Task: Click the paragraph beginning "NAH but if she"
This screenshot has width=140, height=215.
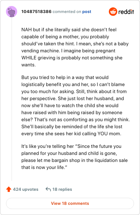Action: 75,47
